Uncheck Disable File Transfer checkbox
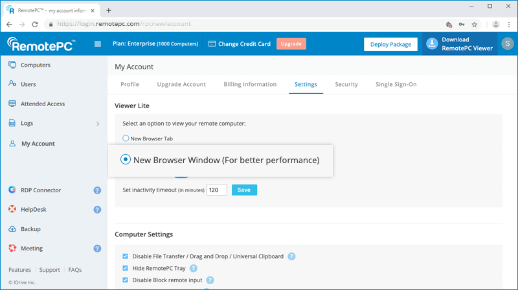This screenshot has width=518, height=290. [125, 256]
